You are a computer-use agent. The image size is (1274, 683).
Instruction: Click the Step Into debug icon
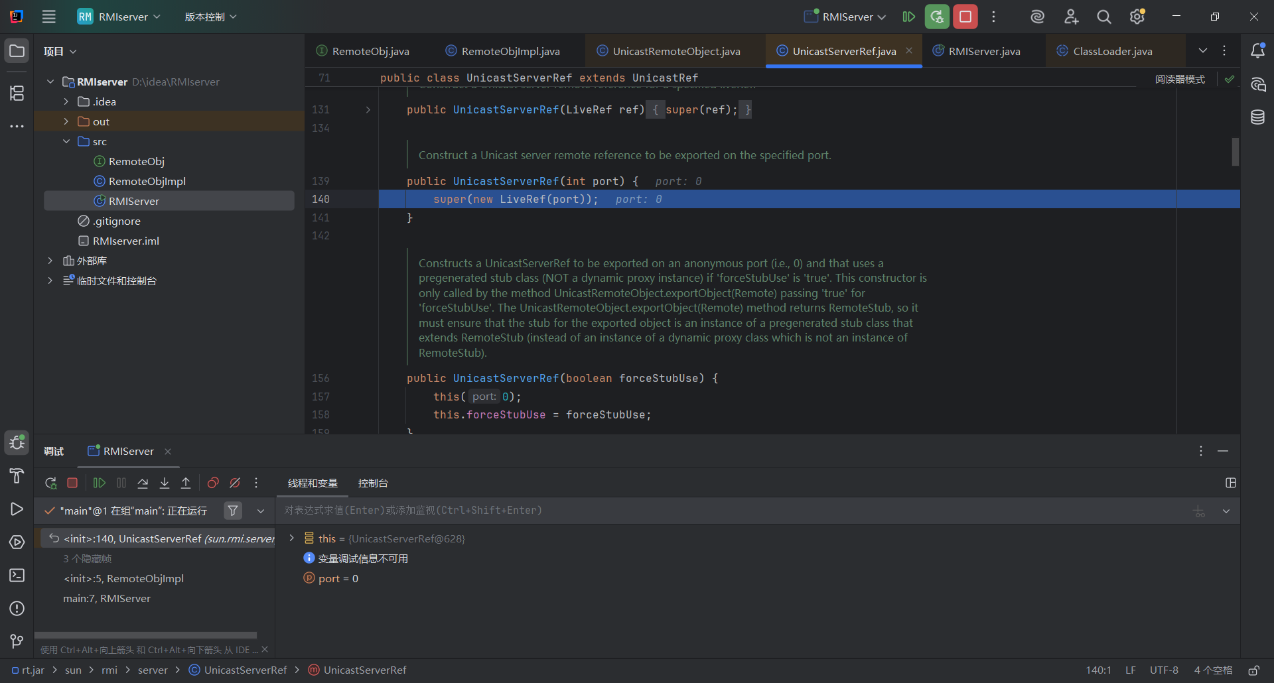coord(165,483)
